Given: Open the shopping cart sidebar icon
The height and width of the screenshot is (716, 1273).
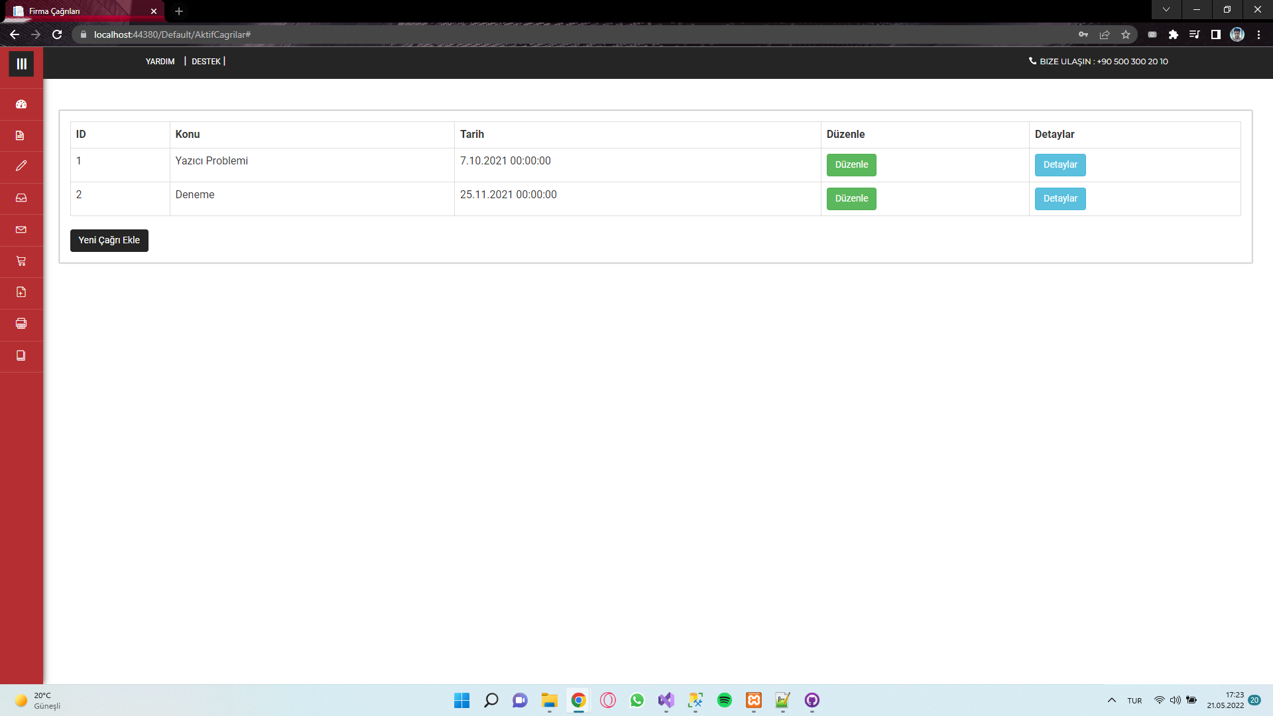Looking at the screenshot, I should (21, 261).
